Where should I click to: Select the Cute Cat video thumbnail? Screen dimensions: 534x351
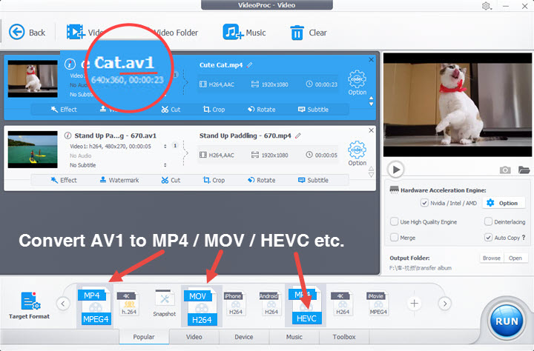click(33, 78)
